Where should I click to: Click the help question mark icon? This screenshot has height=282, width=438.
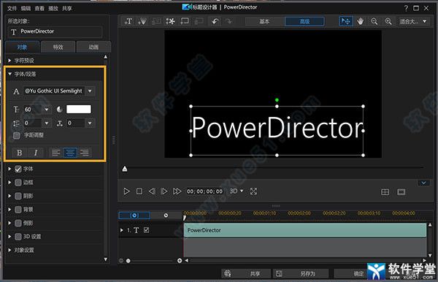pyautogui.click(x=406, y=8)
